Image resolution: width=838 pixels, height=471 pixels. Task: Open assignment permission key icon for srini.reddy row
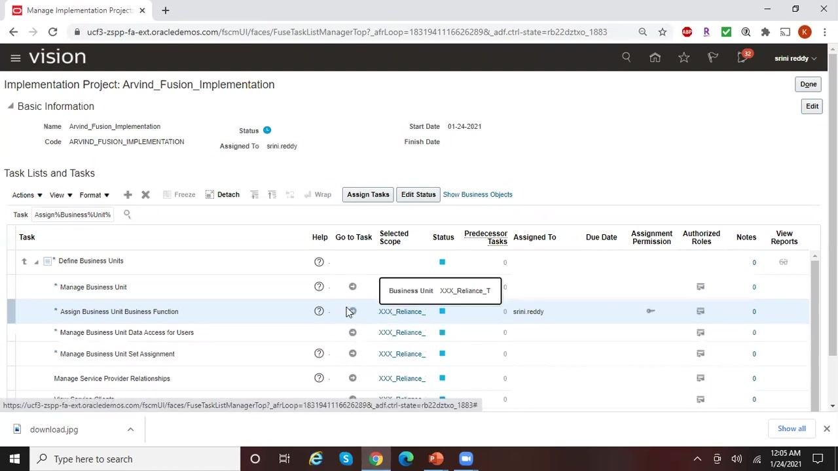point(651,311)
